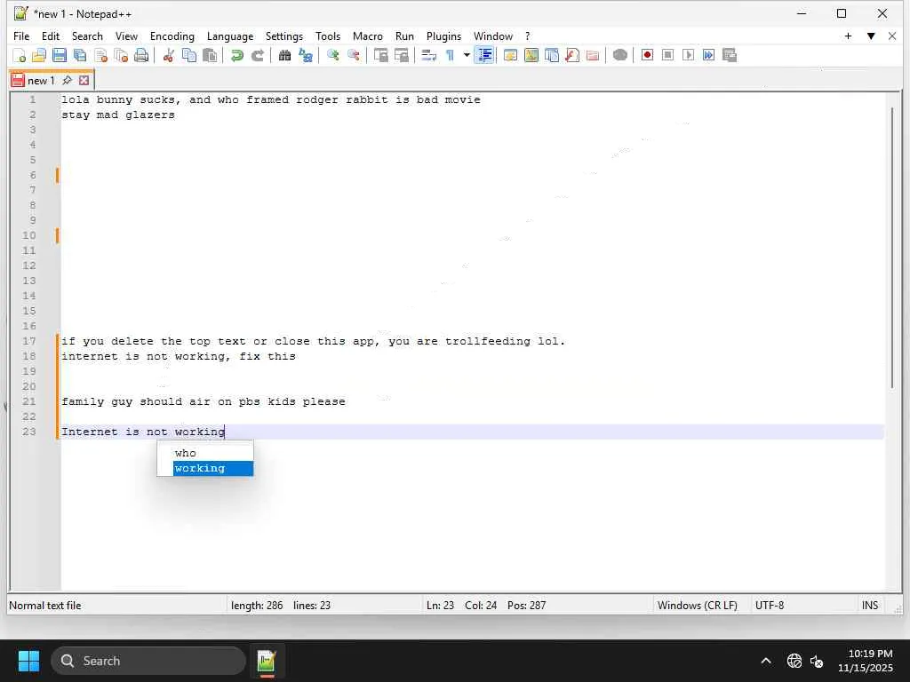The image size is (910, 682).
Task: Open the dropdown arrow beside pilcrow icon
Action: 466,55
